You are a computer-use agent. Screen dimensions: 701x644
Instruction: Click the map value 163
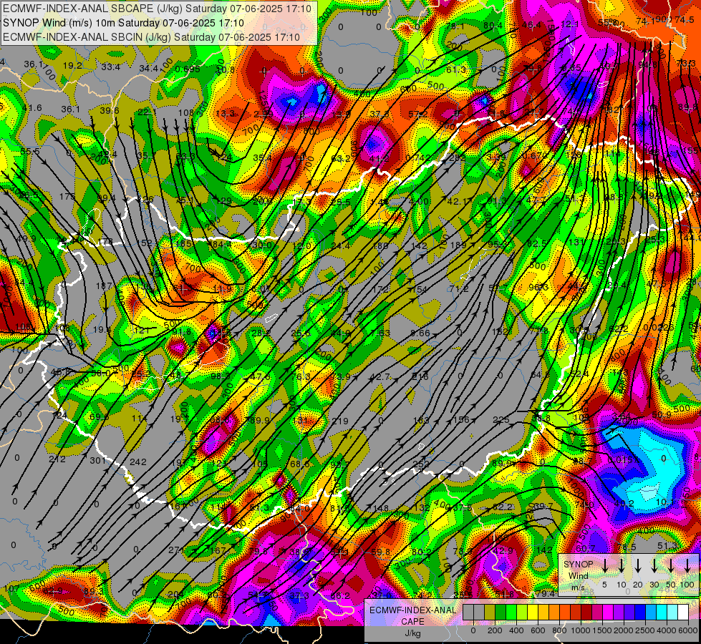(x=421, y=420)
